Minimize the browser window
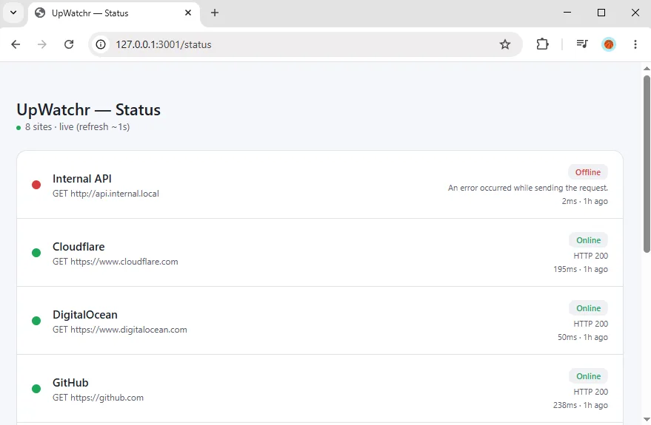 [x=567, y=13]
